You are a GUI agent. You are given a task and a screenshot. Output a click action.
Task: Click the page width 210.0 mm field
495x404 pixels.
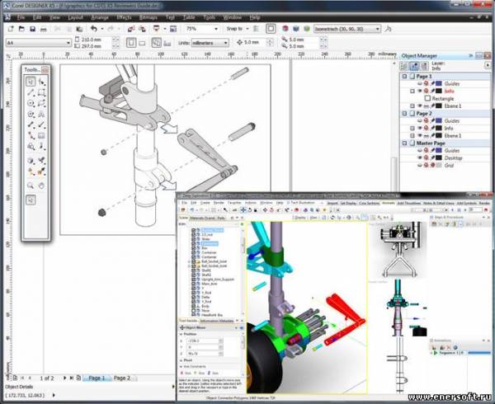[96, 40]
